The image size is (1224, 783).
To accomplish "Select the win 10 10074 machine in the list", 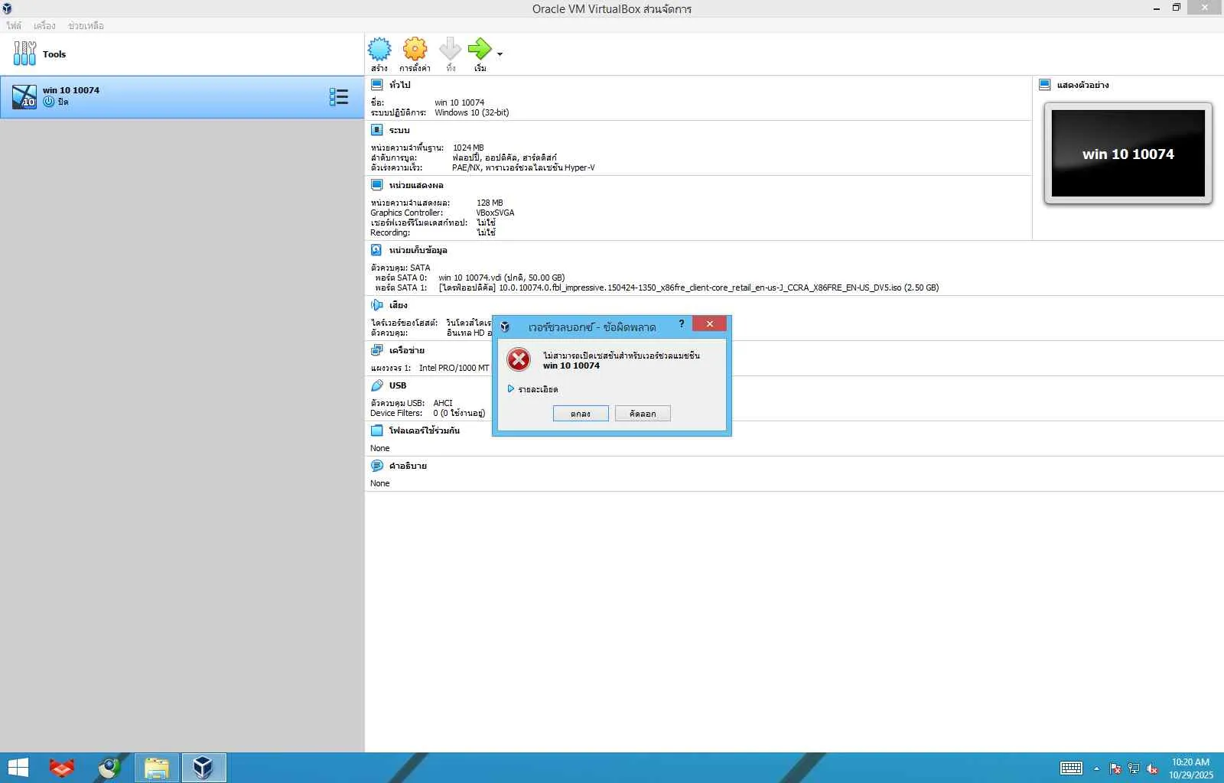I will (x=182, y=96).
